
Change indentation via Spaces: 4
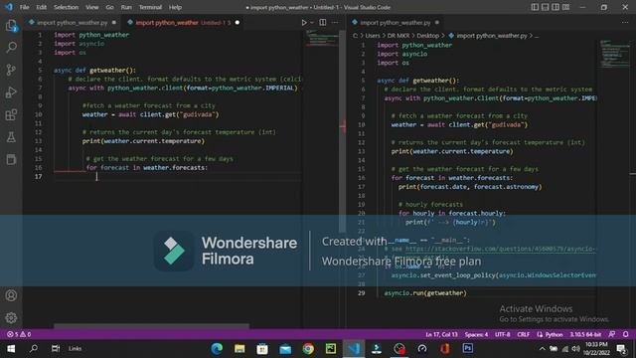pyautogui.click(x=476, y=334)
